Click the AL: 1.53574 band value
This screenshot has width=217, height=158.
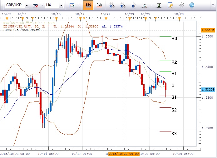coord(112,26)
